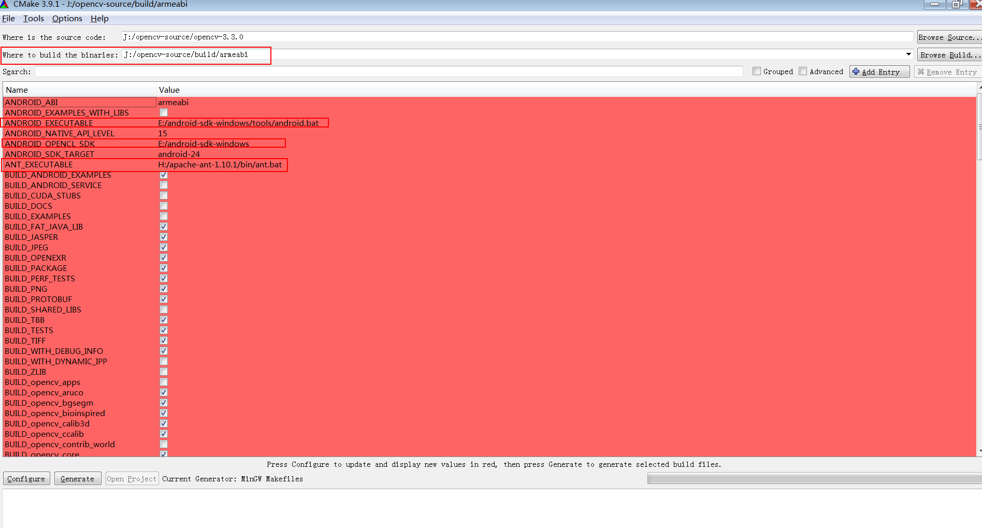Click the source code path field

517,37
